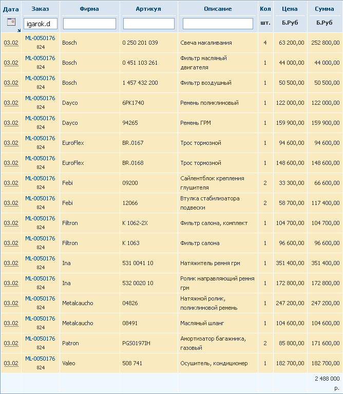Click description Фильтр салона, комплект

214,223
